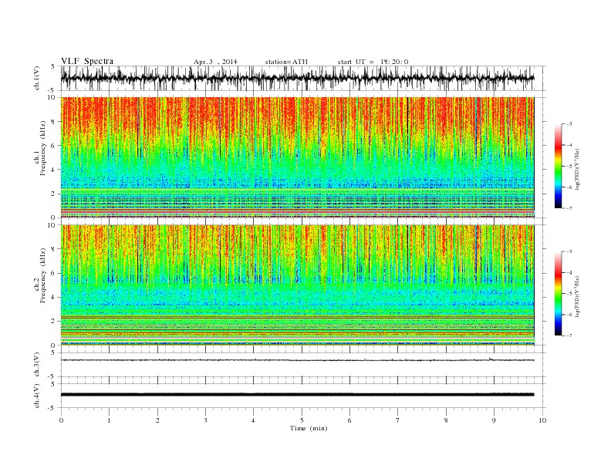
Task: Click time axis tick label "9"
Action: click(494, 420)
